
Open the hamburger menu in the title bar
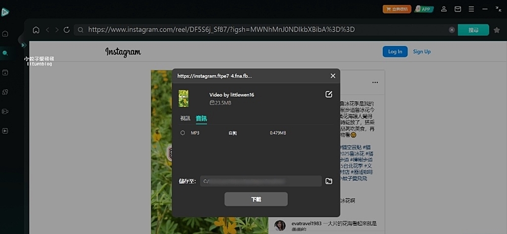472,9
